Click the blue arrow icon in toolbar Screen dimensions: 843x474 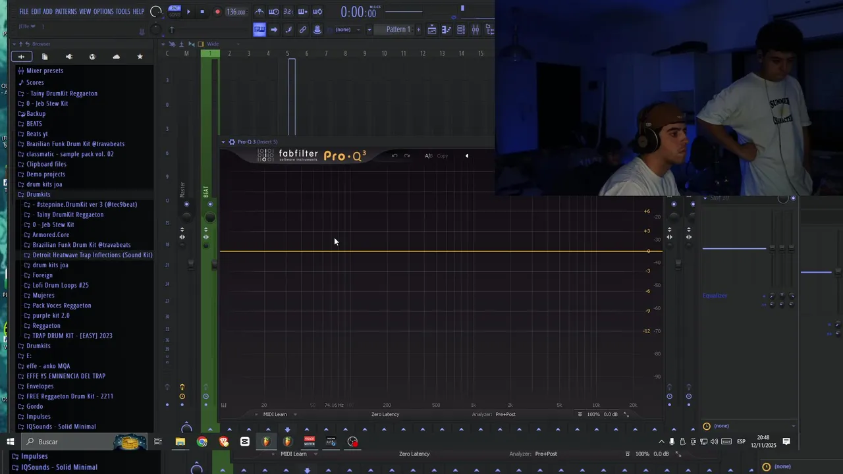click(274, 29)
